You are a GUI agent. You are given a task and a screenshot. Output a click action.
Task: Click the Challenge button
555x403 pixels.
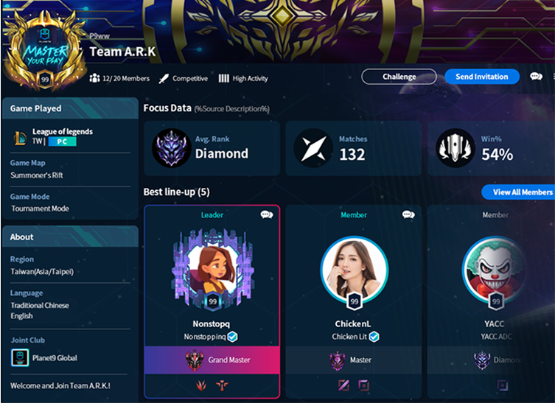(399, 77)
